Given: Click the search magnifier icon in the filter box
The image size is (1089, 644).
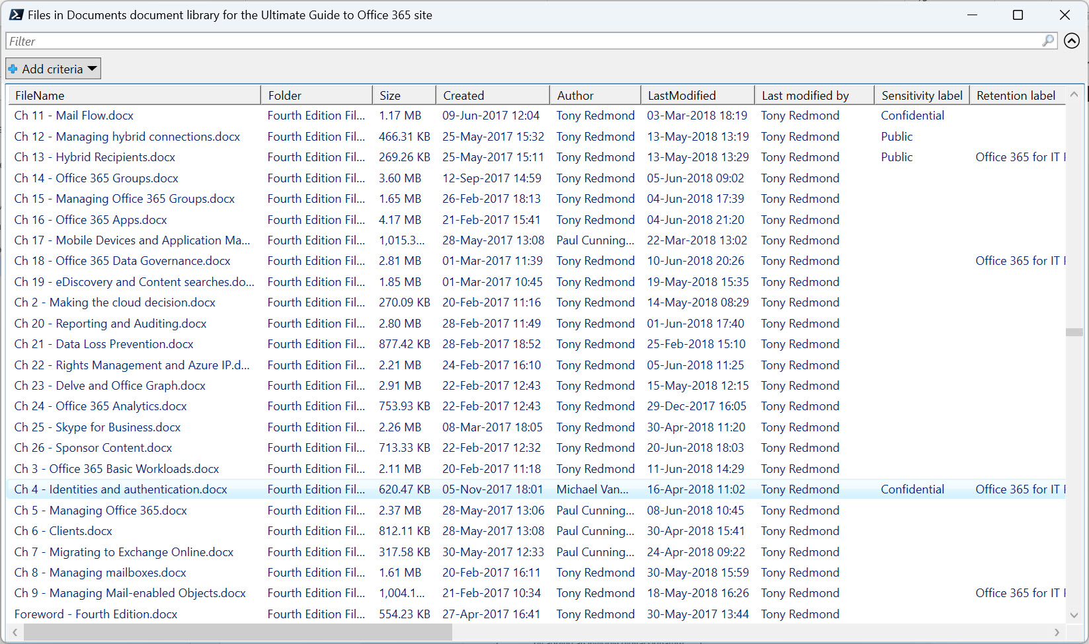Looking at the screenshot, I should click(x=1048, y=41).
